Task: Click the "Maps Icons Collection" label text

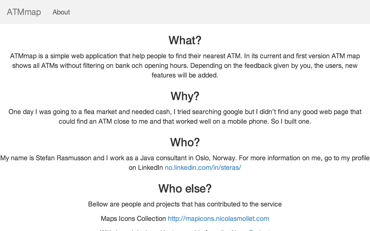Action: [133, 219]
